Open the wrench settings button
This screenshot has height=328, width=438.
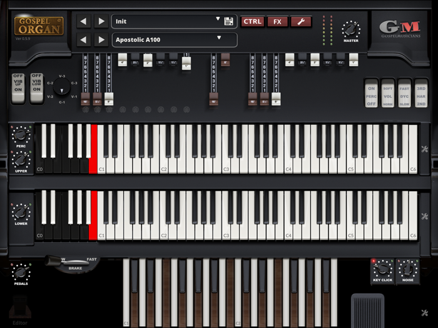click(301, 21)
